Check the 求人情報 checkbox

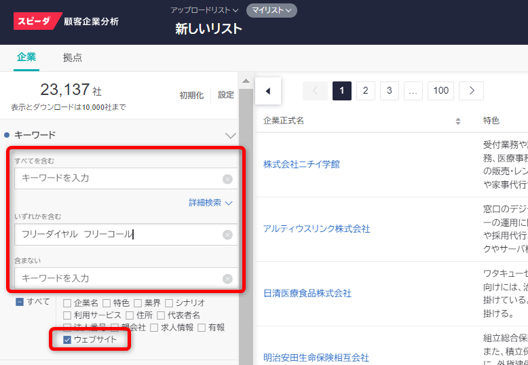point(146,328)
